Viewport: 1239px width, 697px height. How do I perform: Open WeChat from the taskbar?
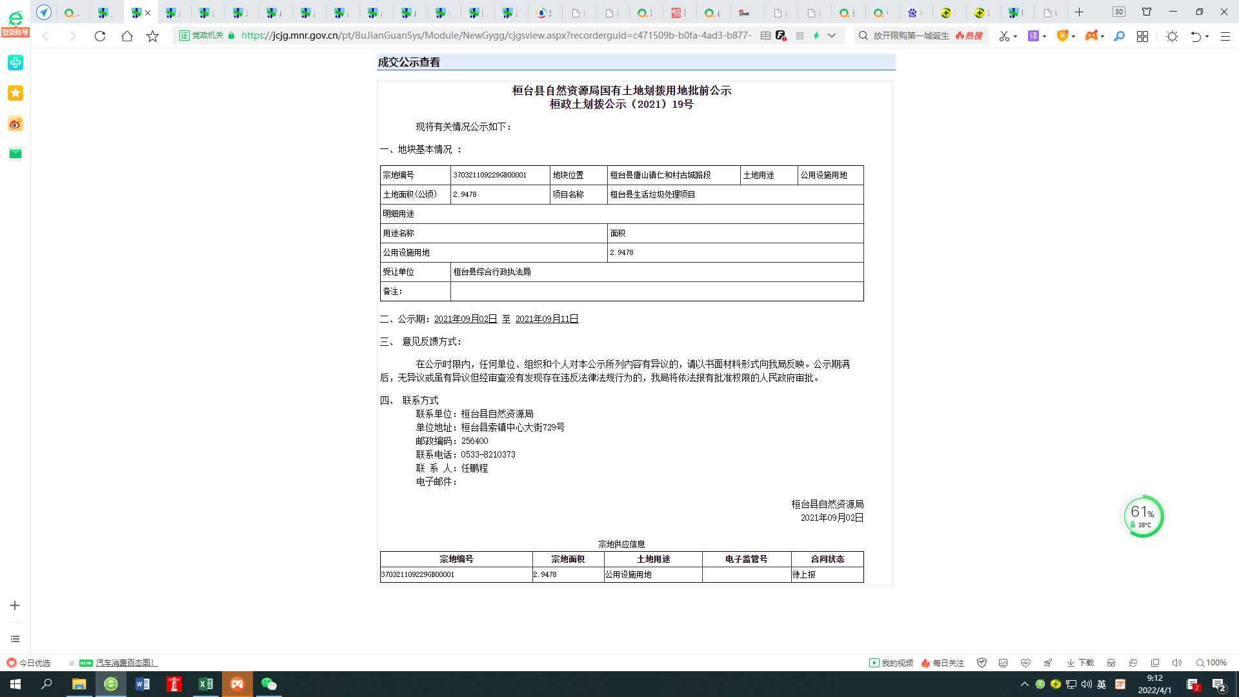click(x=269, y=684)
